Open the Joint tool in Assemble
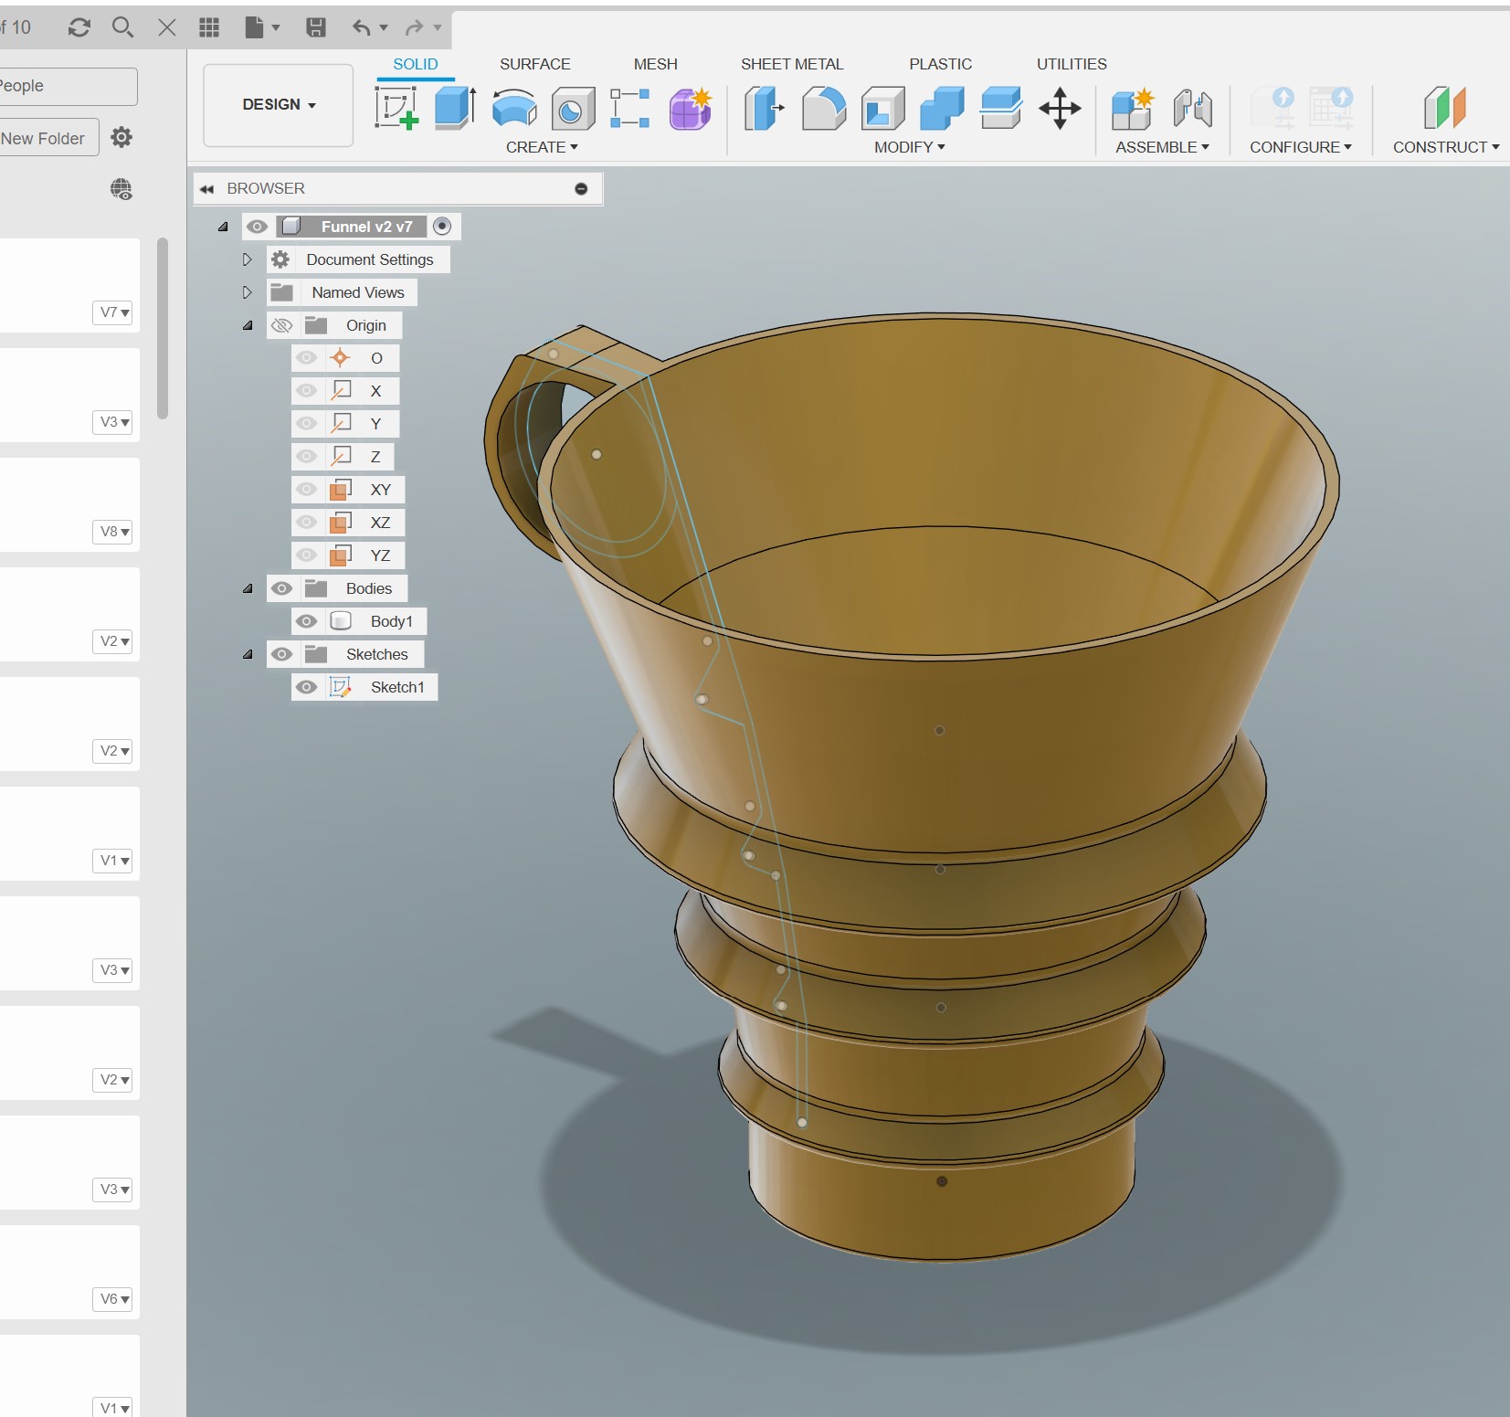Viewport: 1510px width, 1417px height. coord(1192,109)
